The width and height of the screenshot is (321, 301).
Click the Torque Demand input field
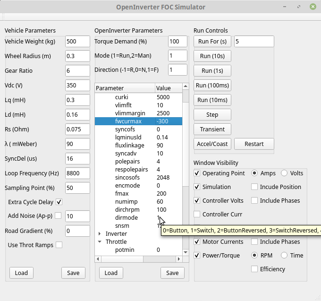(x=177, y=42)
